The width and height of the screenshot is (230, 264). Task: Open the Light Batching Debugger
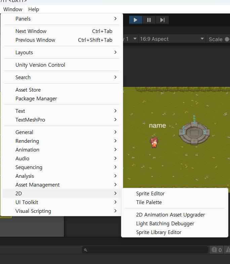[x=175, y=224]
